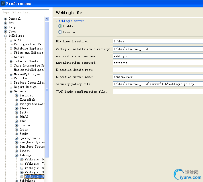This screenshot has width=203, height=182.
Task: Click the Execution server name field
Action: tap(158, 77)
